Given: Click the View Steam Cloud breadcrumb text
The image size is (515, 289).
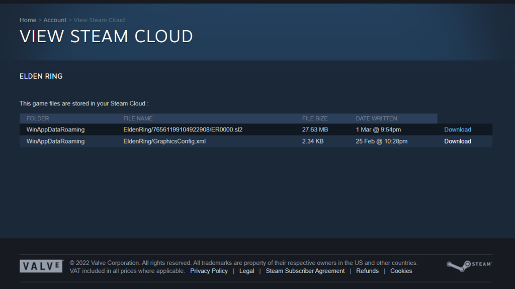Looking at the screenshot, I should 99,20.
